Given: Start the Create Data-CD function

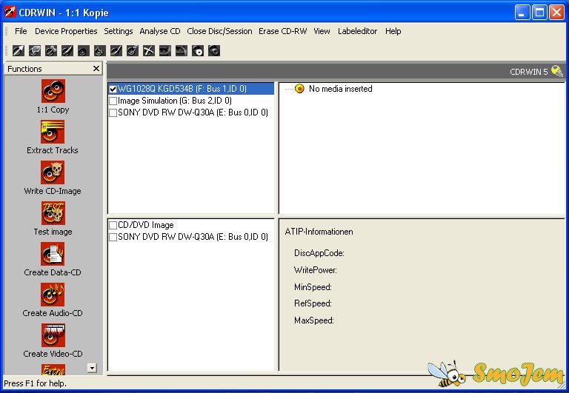Looking at the screenshot, I should point(53,254).
